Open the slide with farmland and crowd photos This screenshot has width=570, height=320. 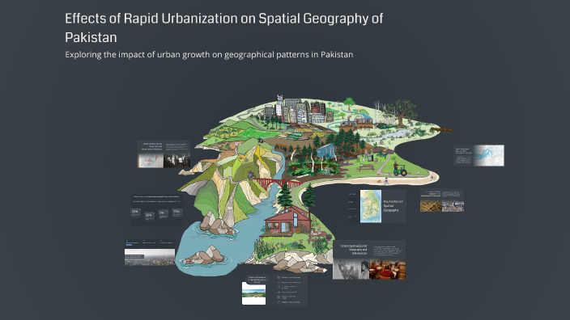(x=442, y=200)
